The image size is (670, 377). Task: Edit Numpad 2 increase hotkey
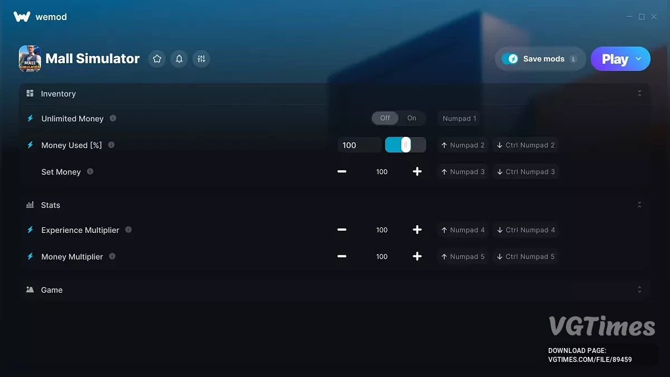463,145
